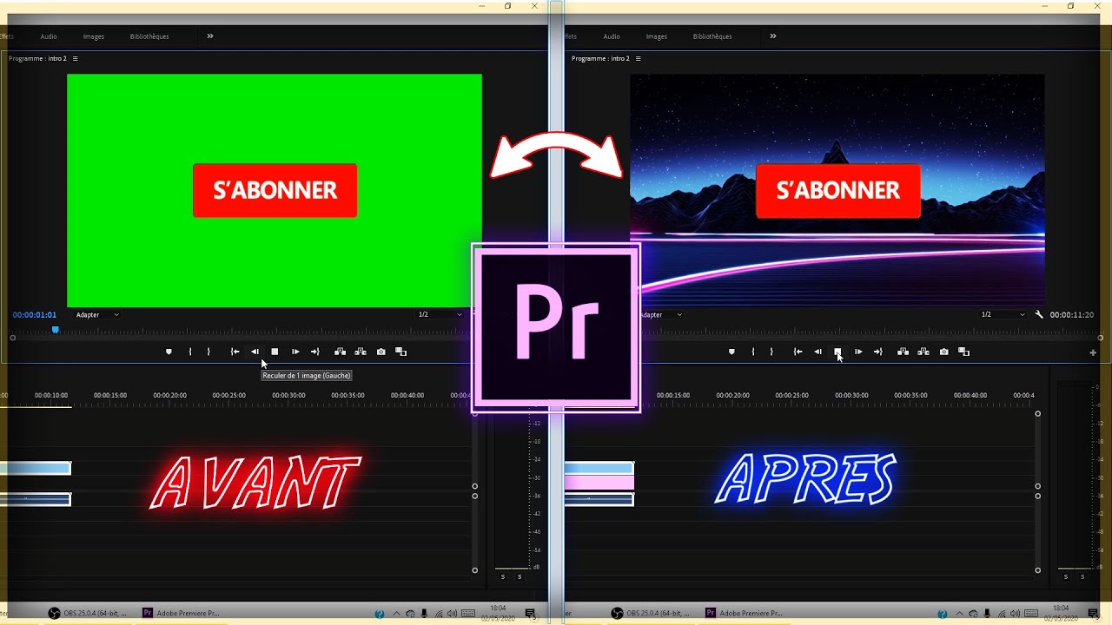Image resolution: width=1112 pixels, height=625 pixels.
Task: Open OBS 25.0.4 in left taskbar
Action: tap(89, 613)
